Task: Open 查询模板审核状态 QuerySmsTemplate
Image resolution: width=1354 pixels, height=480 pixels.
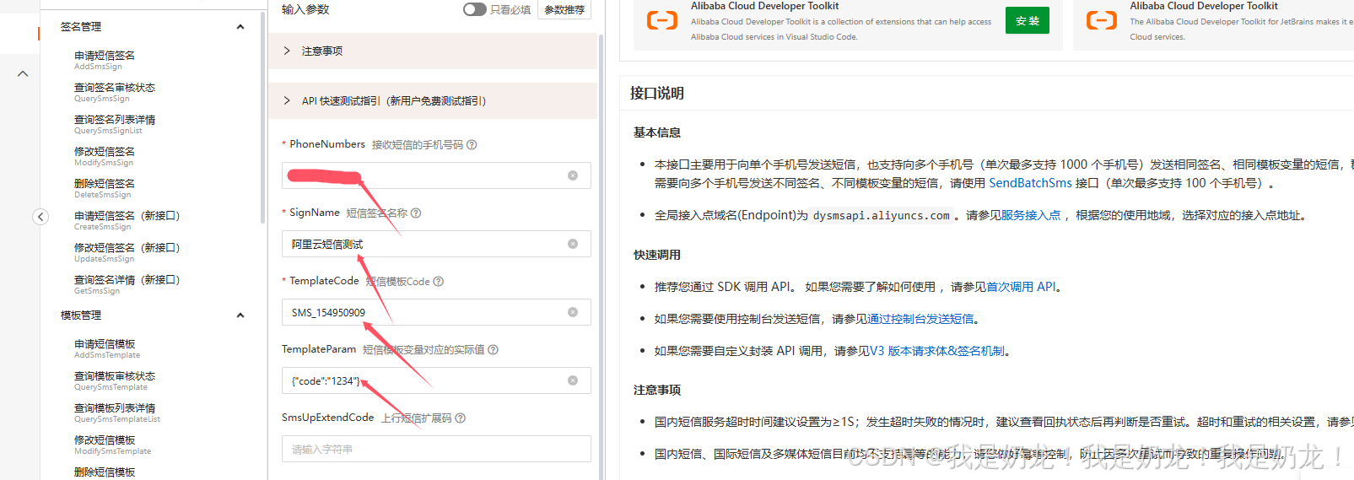Action: click(115, 380)
